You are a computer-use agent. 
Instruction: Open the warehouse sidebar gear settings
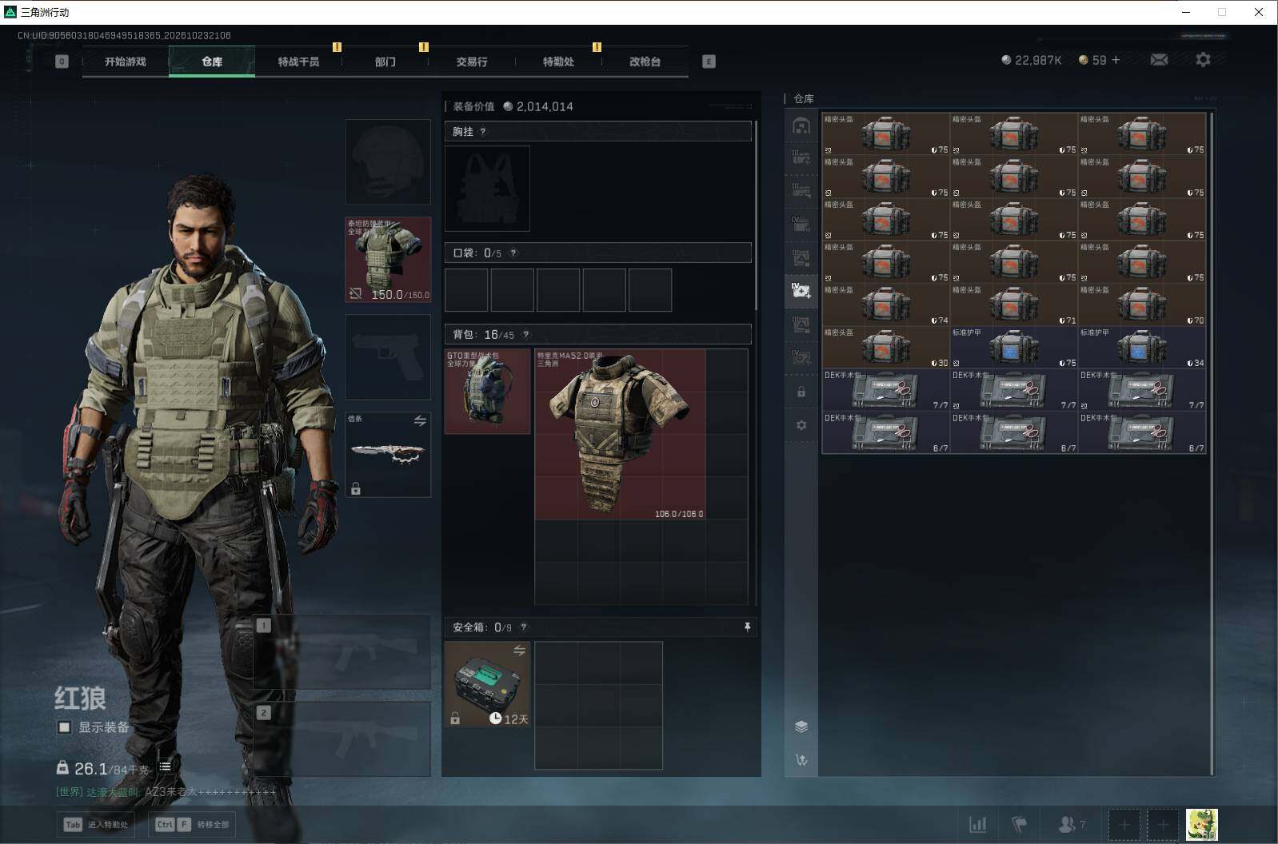click(801, 425)
